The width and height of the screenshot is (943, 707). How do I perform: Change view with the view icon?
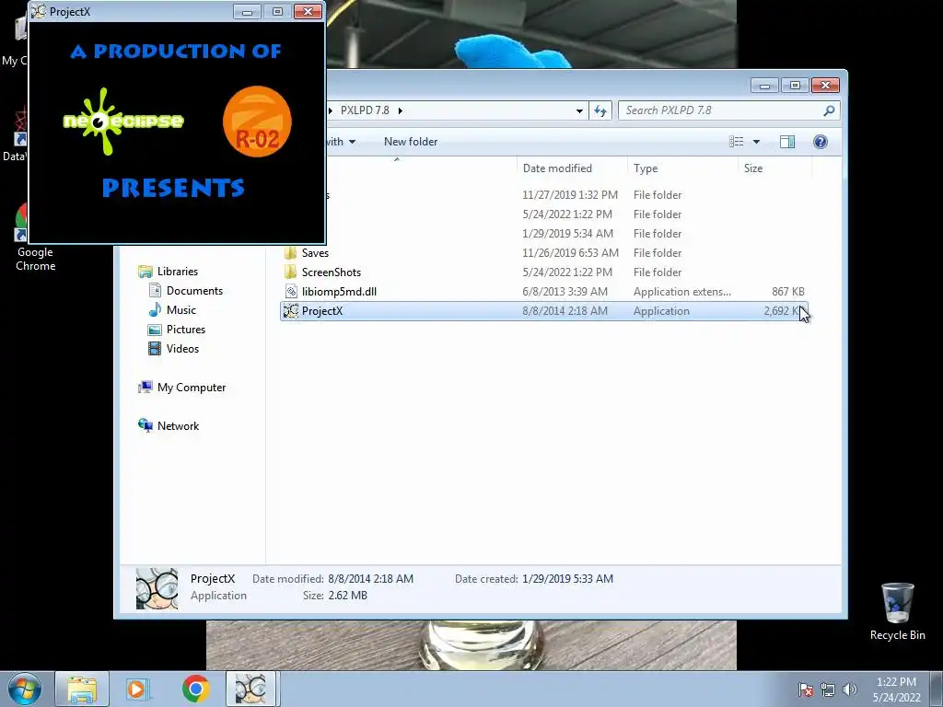point(736,142)
